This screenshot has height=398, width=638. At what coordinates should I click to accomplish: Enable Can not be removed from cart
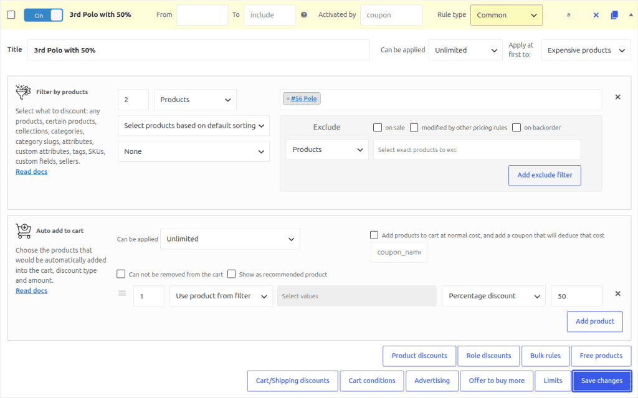121,274
